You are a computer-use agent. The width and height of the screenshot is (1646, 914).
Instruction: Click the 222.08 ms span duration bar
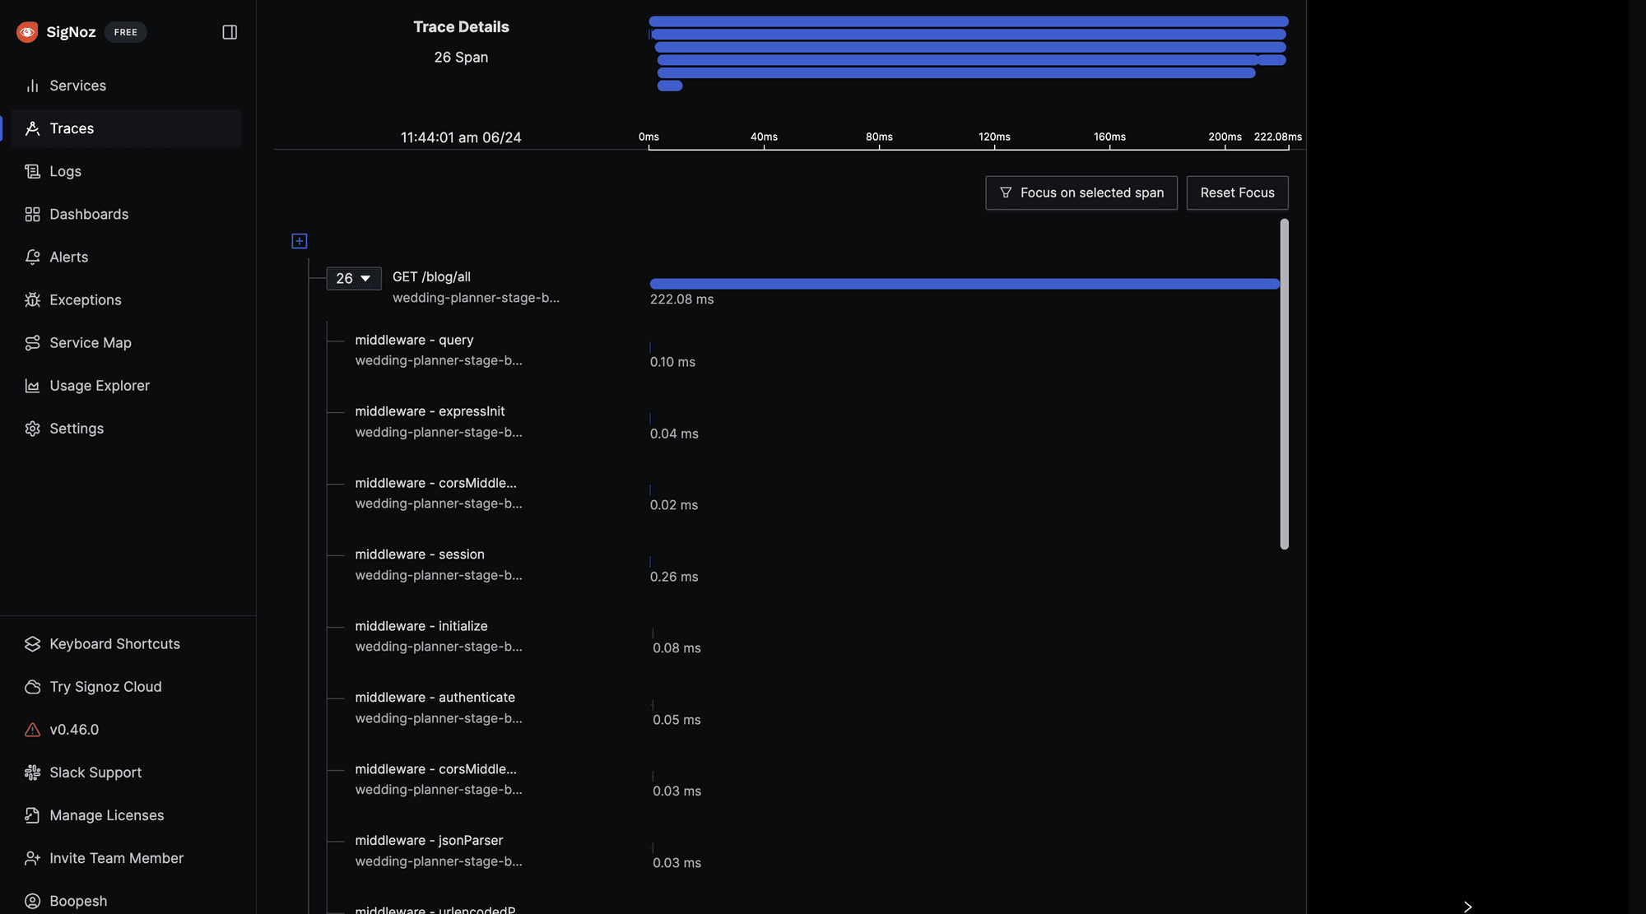(965, 284)
